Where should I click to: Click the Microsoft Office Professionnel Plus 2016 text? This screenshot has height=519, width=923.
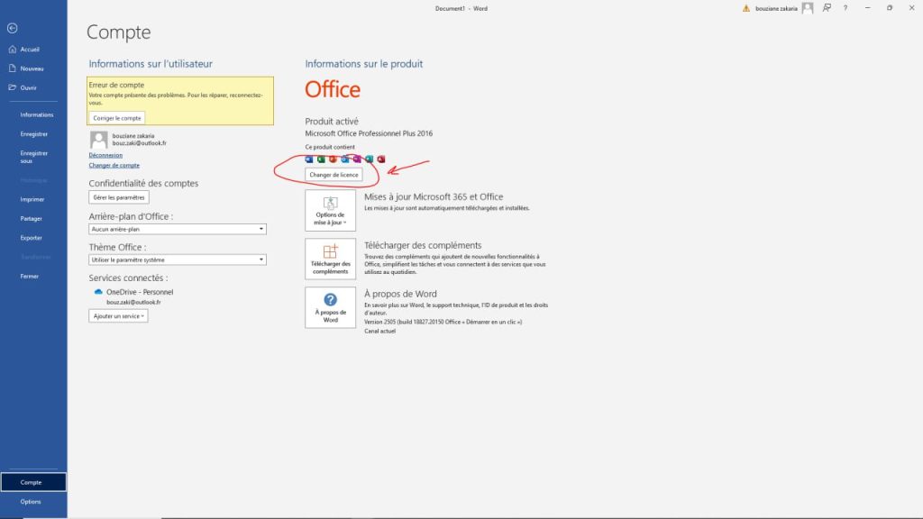[x=369, y=133]
